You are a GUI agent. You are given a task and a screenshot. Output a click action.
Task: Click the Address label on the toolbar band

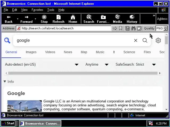click(x=162, y=19)
